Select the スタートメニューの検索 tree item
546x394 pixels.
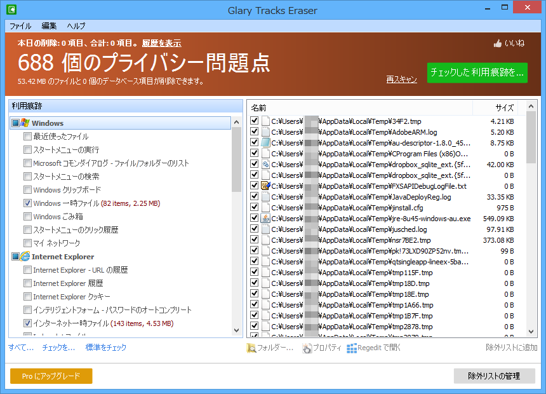click(66, 177)
